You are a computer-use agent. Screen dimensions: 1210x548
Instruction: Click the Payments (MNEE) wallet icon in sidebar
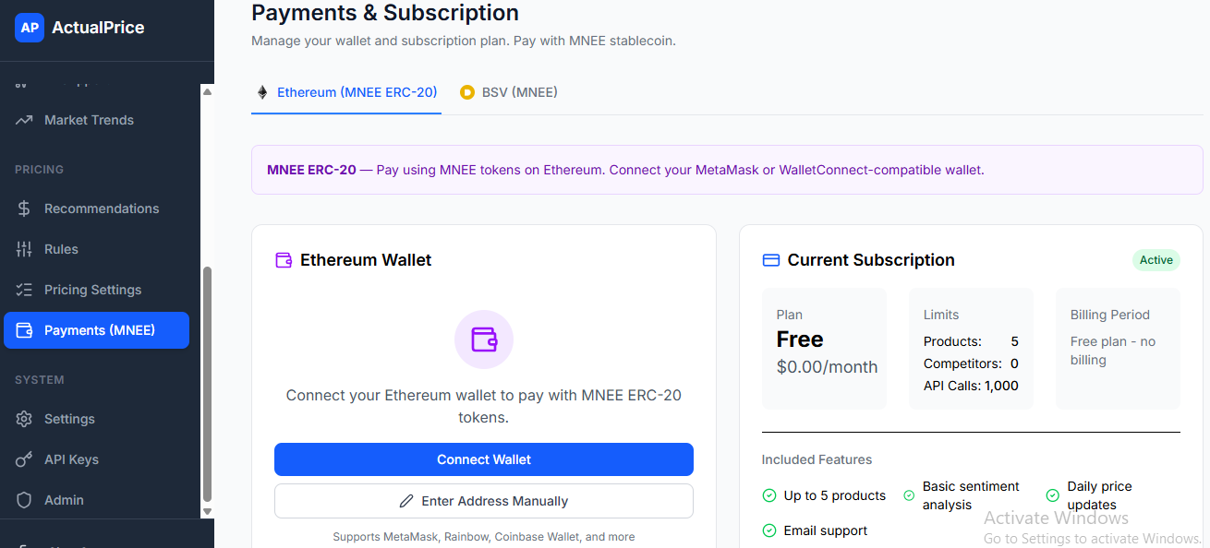pyautogui.click(x=25, y=330)
